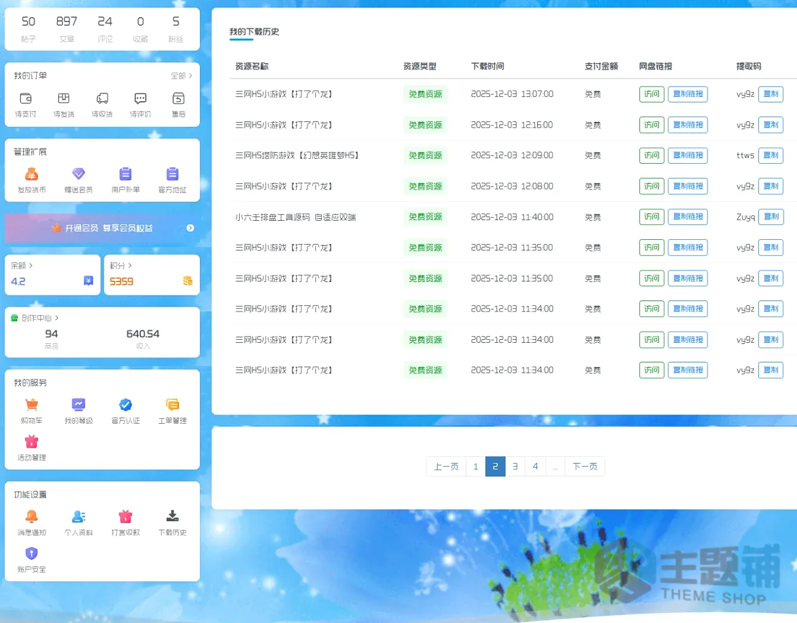Open the 账户安全 account security shield icon
The width and height of the screenshot is (797, 623).
32,553
